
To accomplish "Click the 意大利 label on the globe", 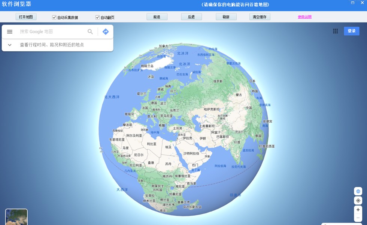I will tap(152, 117).
